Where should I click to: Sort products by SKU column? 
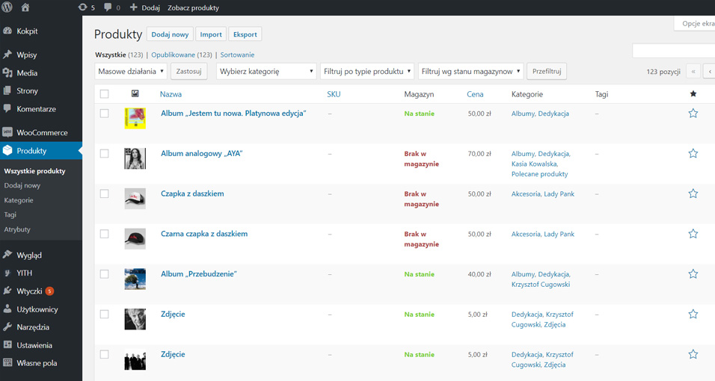pyautogui.click(x=334, y=94)
